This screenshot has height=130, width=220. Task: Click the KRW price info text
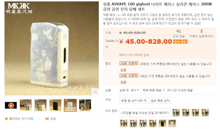[x=134, y=55]
